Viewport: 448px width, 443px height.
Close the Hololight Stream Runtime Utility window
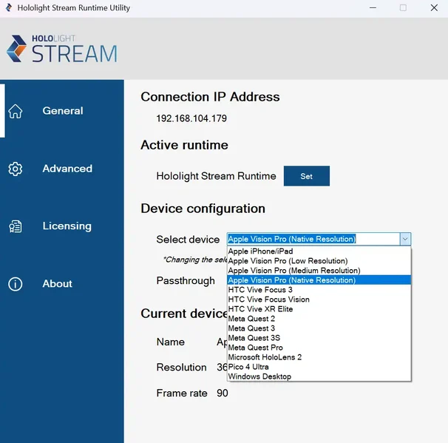(434, 7)
